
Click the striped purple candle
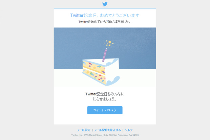coord(104,55)
